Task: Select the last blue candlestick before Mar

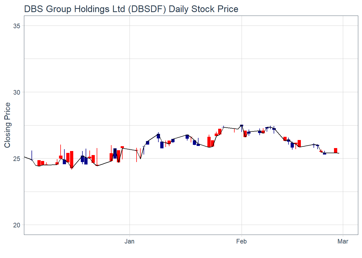Action: (325, 153)
